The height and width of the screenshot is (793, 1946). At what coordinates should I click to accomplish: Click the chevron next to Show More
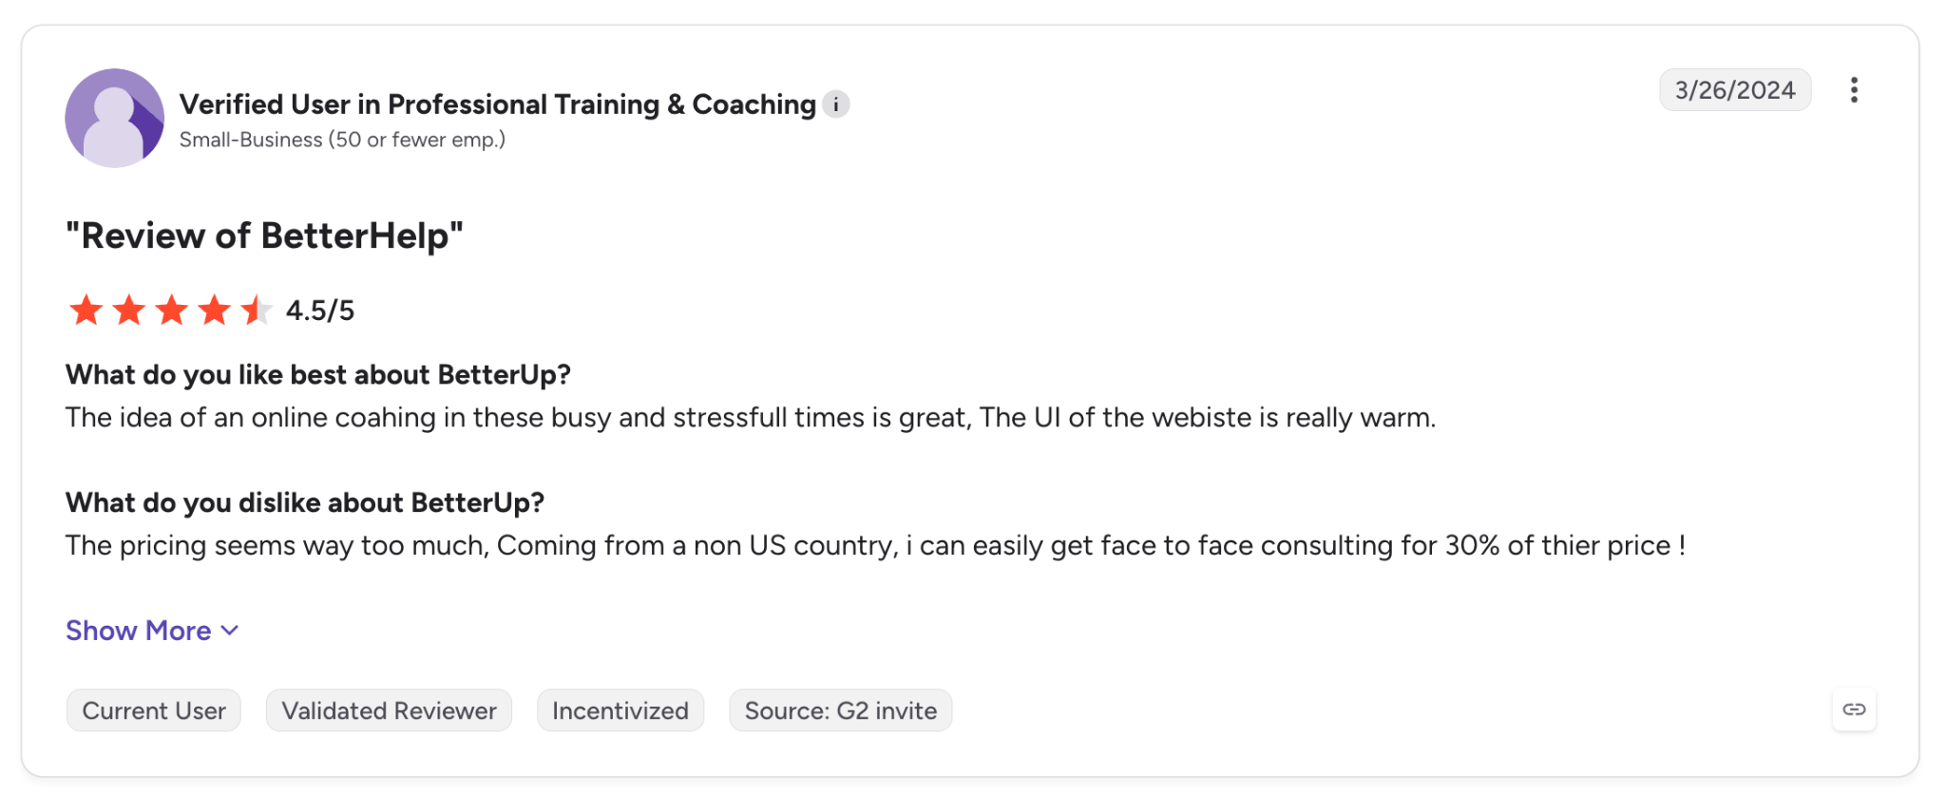coord(230,631)
